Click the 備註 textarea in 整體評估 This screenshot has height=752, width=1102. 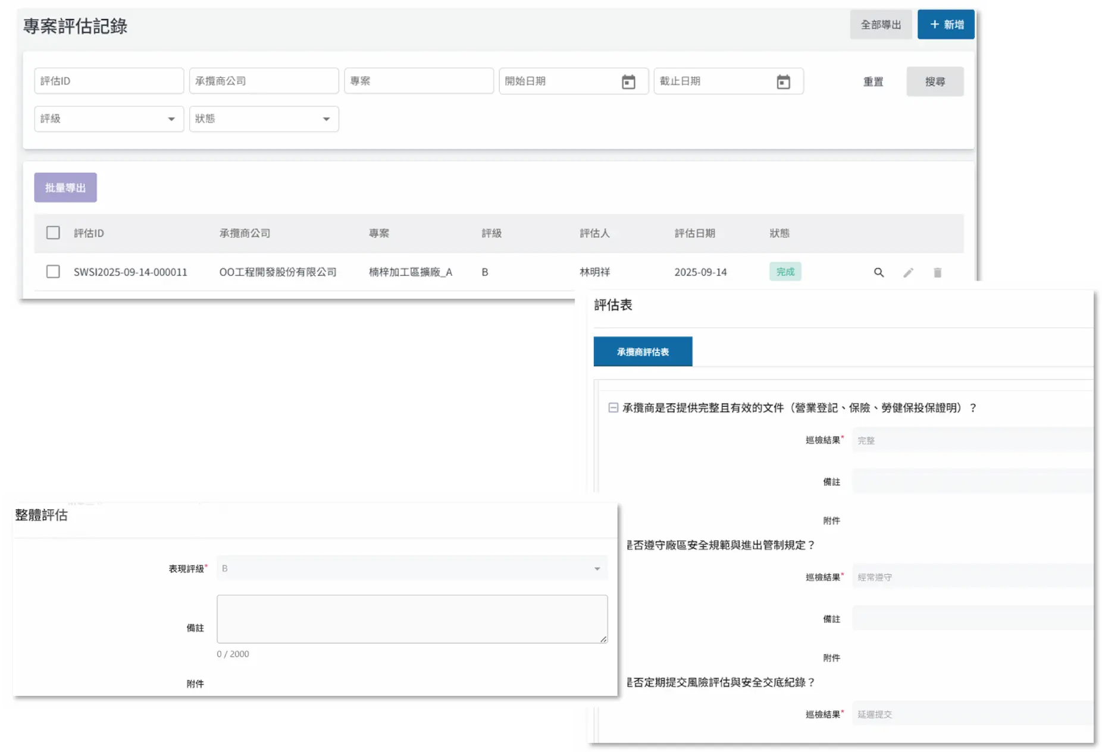[x=412, y=619]
